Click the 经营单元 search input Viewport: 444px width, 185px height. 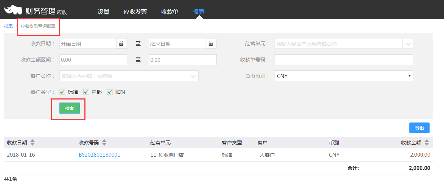(x=339, y=44)
